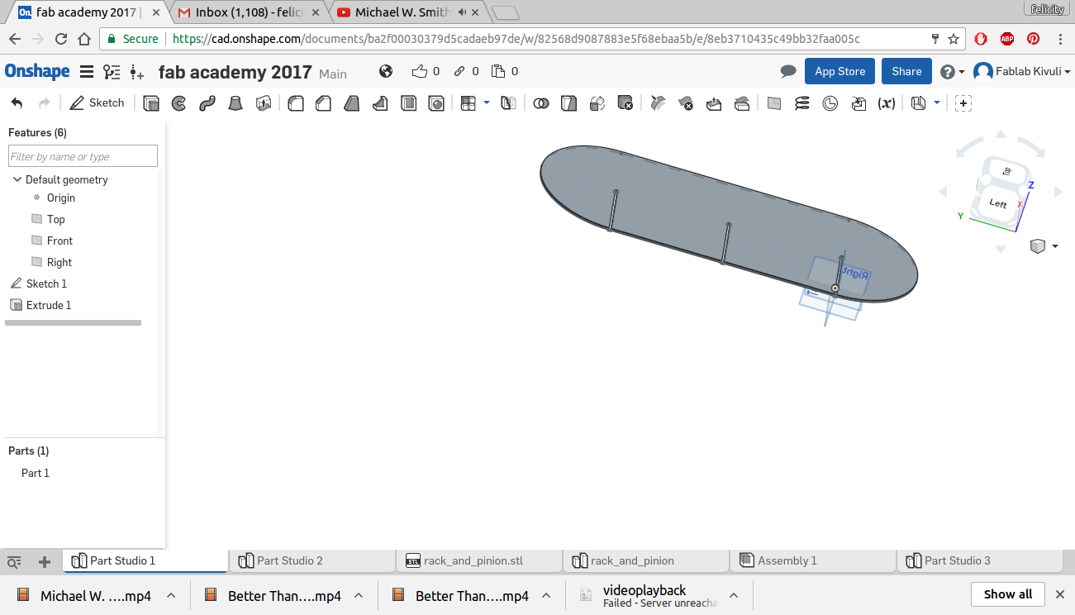Click Show all downloads button
Viewport: 1075px width, 615px height.
pos(1008,594)
